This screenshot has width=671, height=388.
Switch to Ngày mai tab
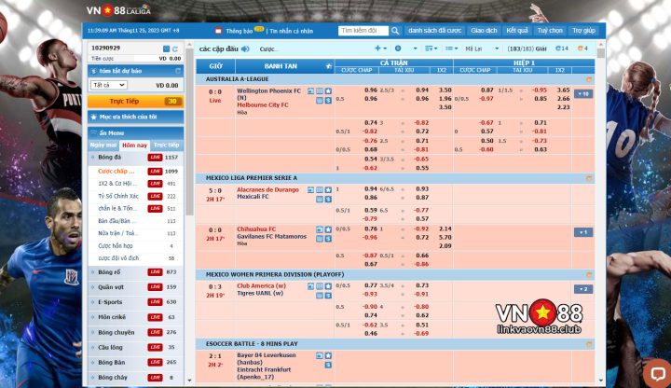(103, 145)
